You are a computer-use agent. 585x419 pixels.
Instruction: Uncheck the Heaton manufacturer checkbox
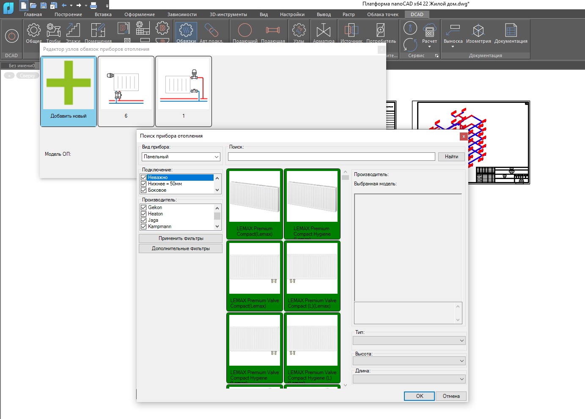143,214
